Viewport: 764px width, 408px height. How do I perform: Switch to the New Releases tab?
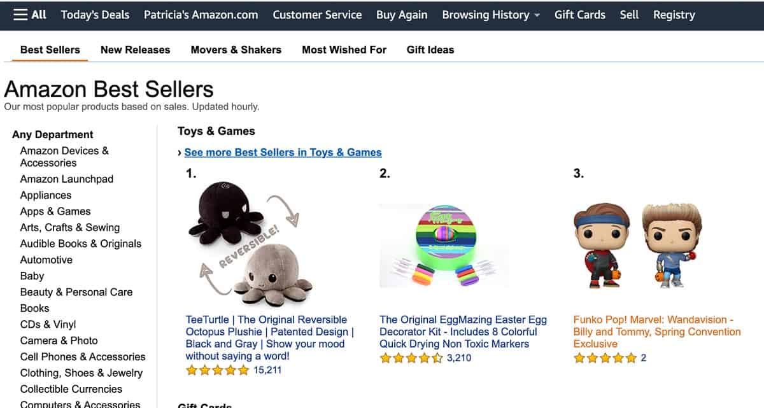pos(135,50)
